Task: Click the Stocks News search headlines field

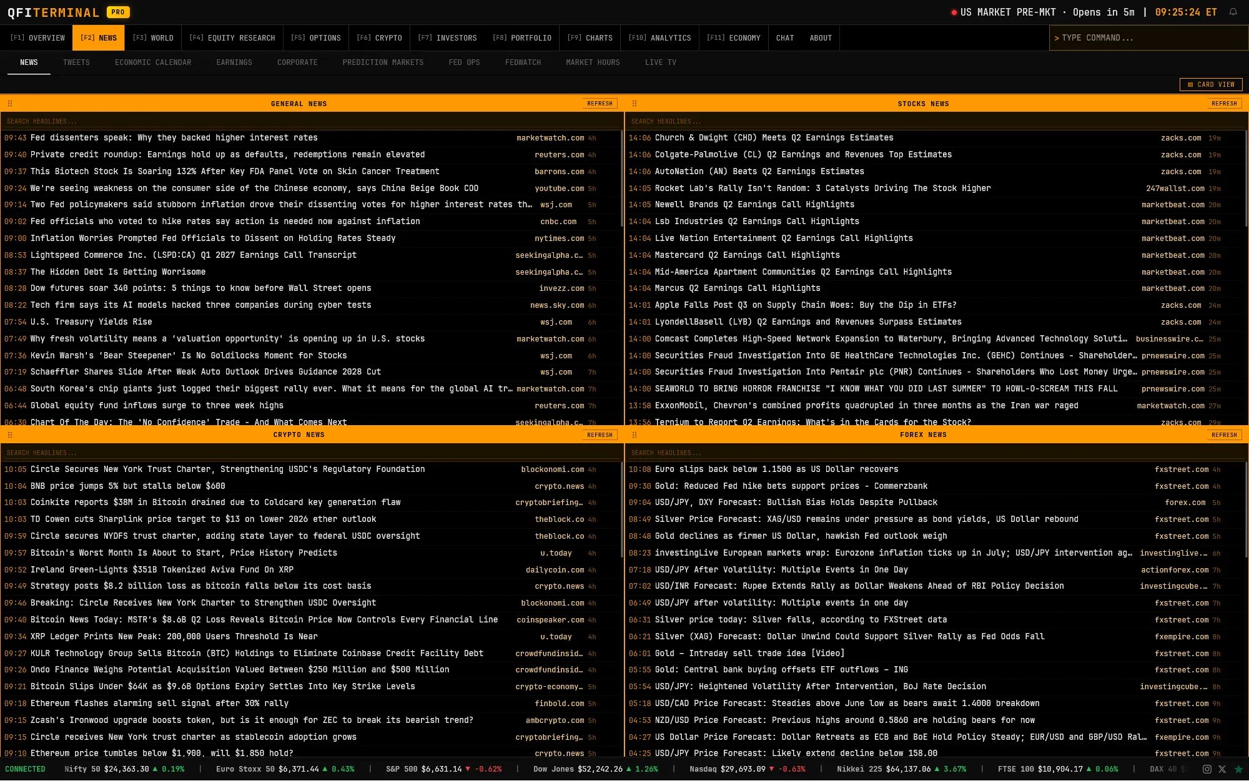Action: click(x=936, y=121)
